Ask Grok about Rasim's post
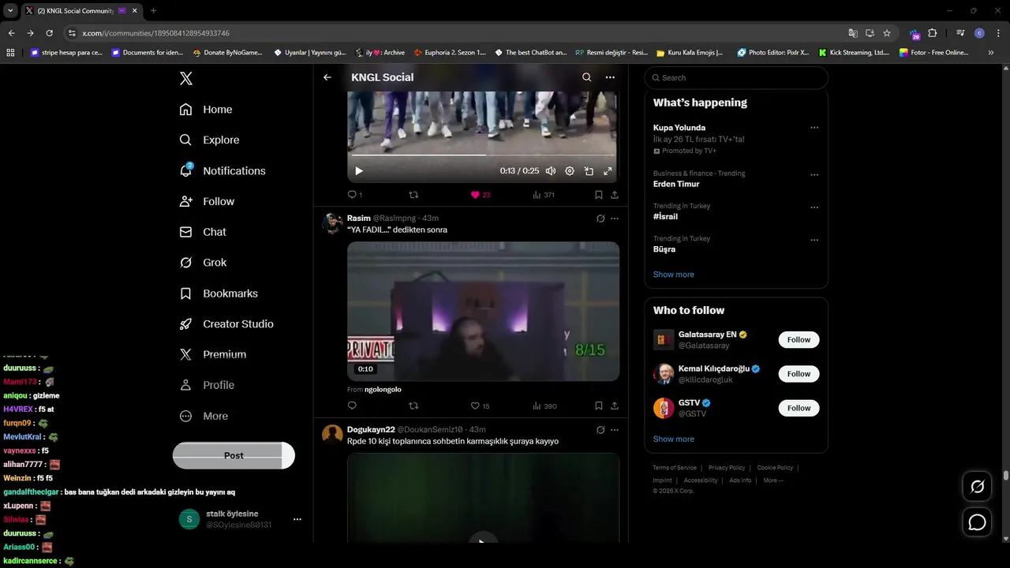Viewport: 1010px width, 568px height. pos(600,219)
